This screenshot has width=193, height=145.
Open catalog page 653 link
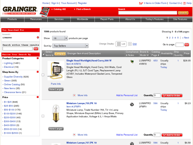pyautogui.click(x=156, y=61)
